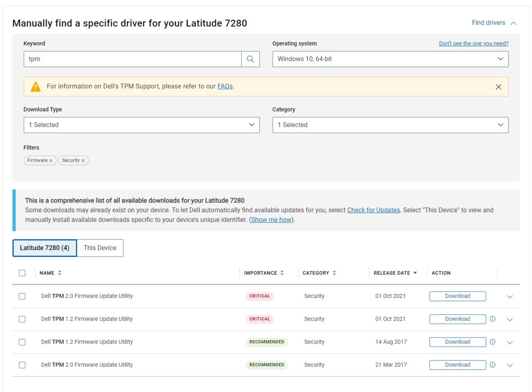Expand details for the 01 Oct 2021 TPM 2.0 row
Viewport: 532px width, 392px height.
point(509,296)
